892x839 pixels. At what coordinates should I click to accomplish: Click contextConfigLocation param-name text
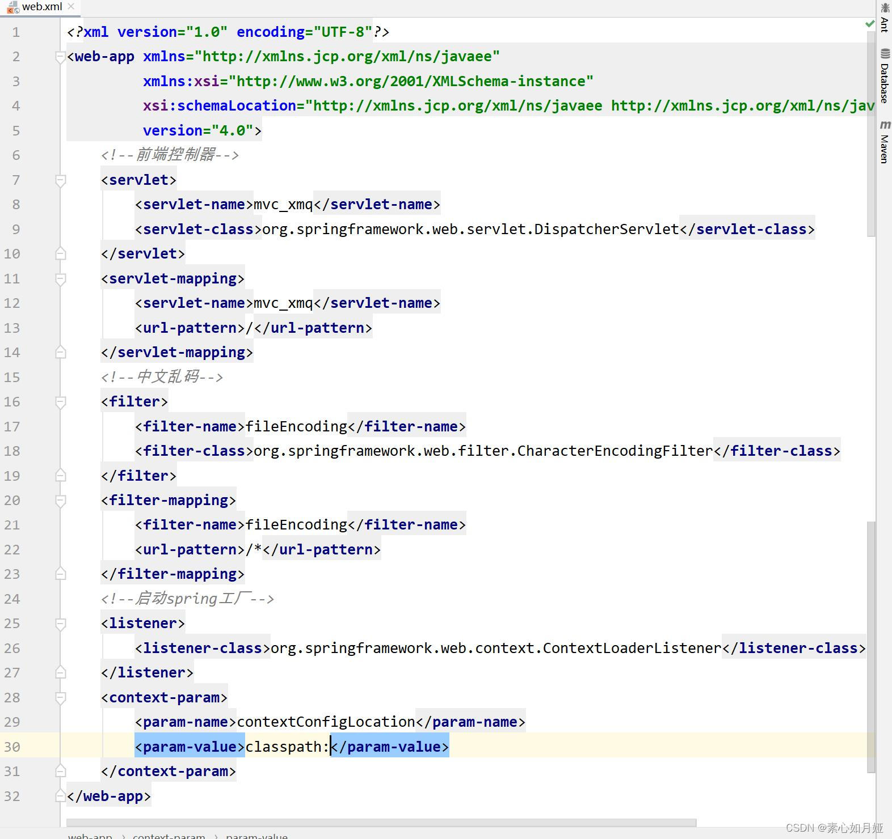[x=326, y=722]
